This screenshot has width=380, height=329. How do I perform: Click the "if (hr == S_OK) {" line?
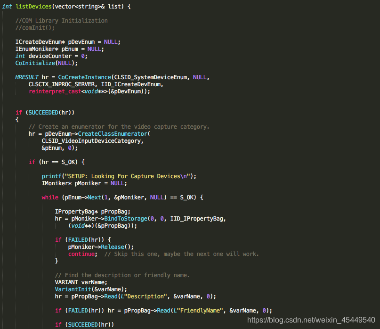click(57, 162)
